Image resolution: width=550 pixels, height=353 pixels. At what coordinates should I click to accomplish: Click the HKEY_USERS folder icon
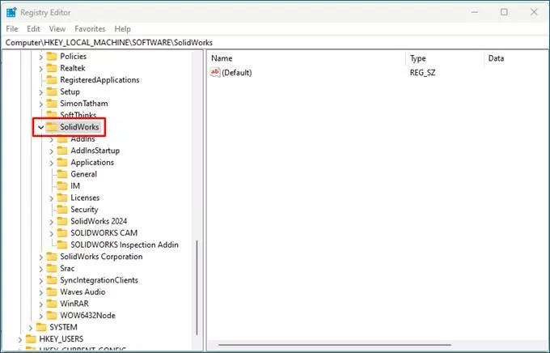[x=31, y=338]
